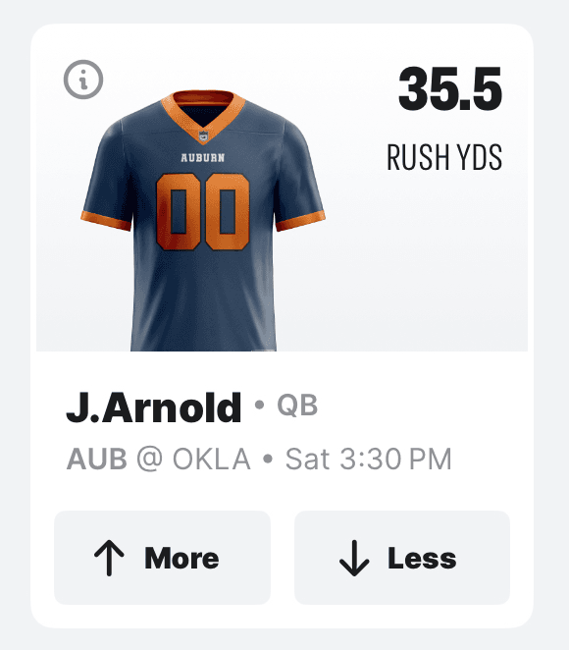Click the Sat 3:30 PM game time
Viewport: 569px width, 650px height.
click(x=369, y=460)
